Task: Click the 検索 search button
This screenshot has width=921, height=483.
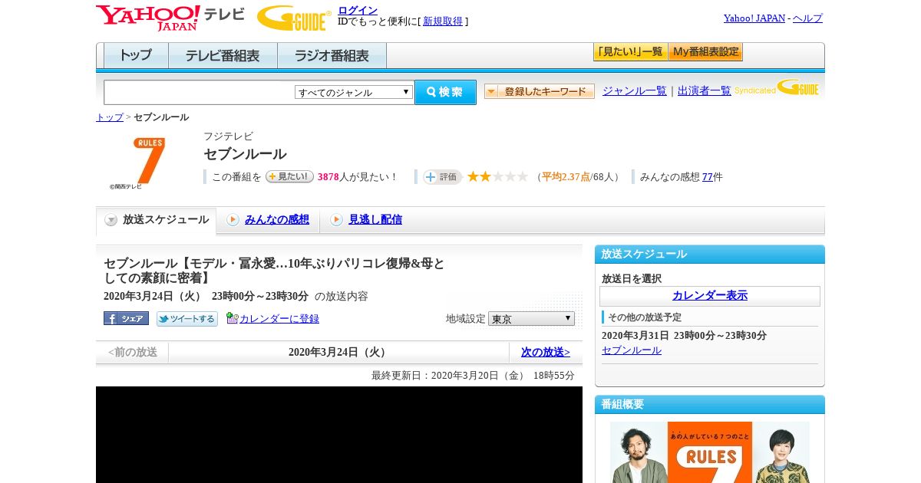Action: point(445,92)
